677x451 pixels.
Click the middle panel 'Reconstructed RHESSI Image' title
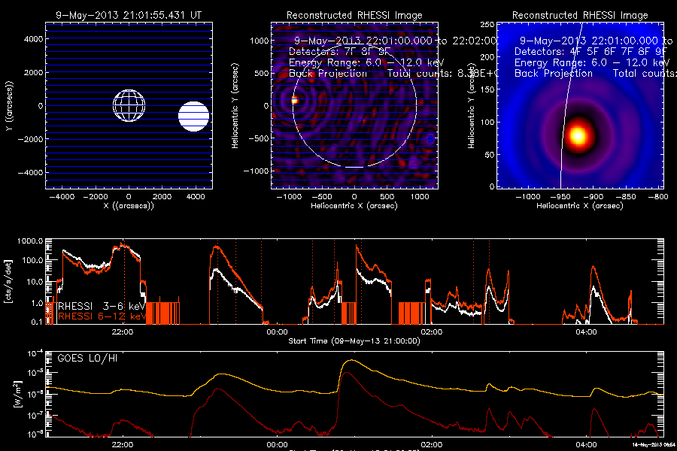pyautogui.click(x=354, y=15)
